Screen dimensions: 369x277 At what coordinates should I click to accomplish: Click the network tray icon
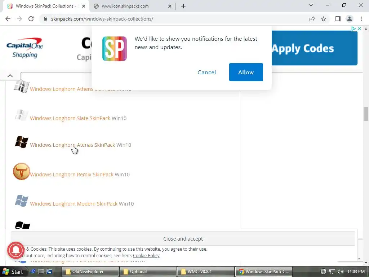(x=332, y=272)
